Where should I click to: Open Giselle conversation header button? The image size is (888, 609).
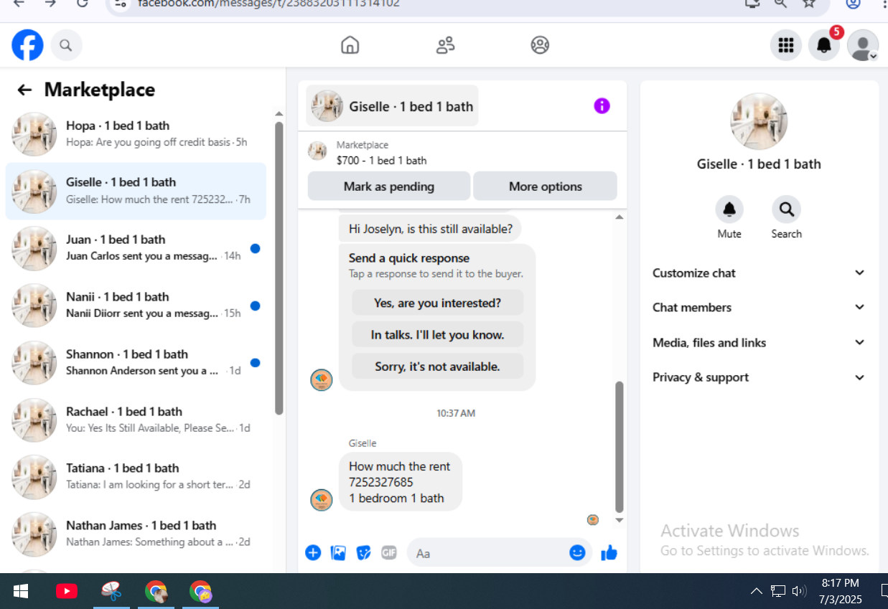point(393,106)
